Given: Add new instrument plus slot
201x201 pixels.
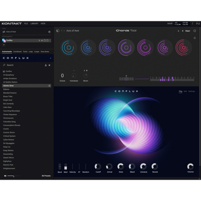Looking at the screenshot, I should coord(4,45).
